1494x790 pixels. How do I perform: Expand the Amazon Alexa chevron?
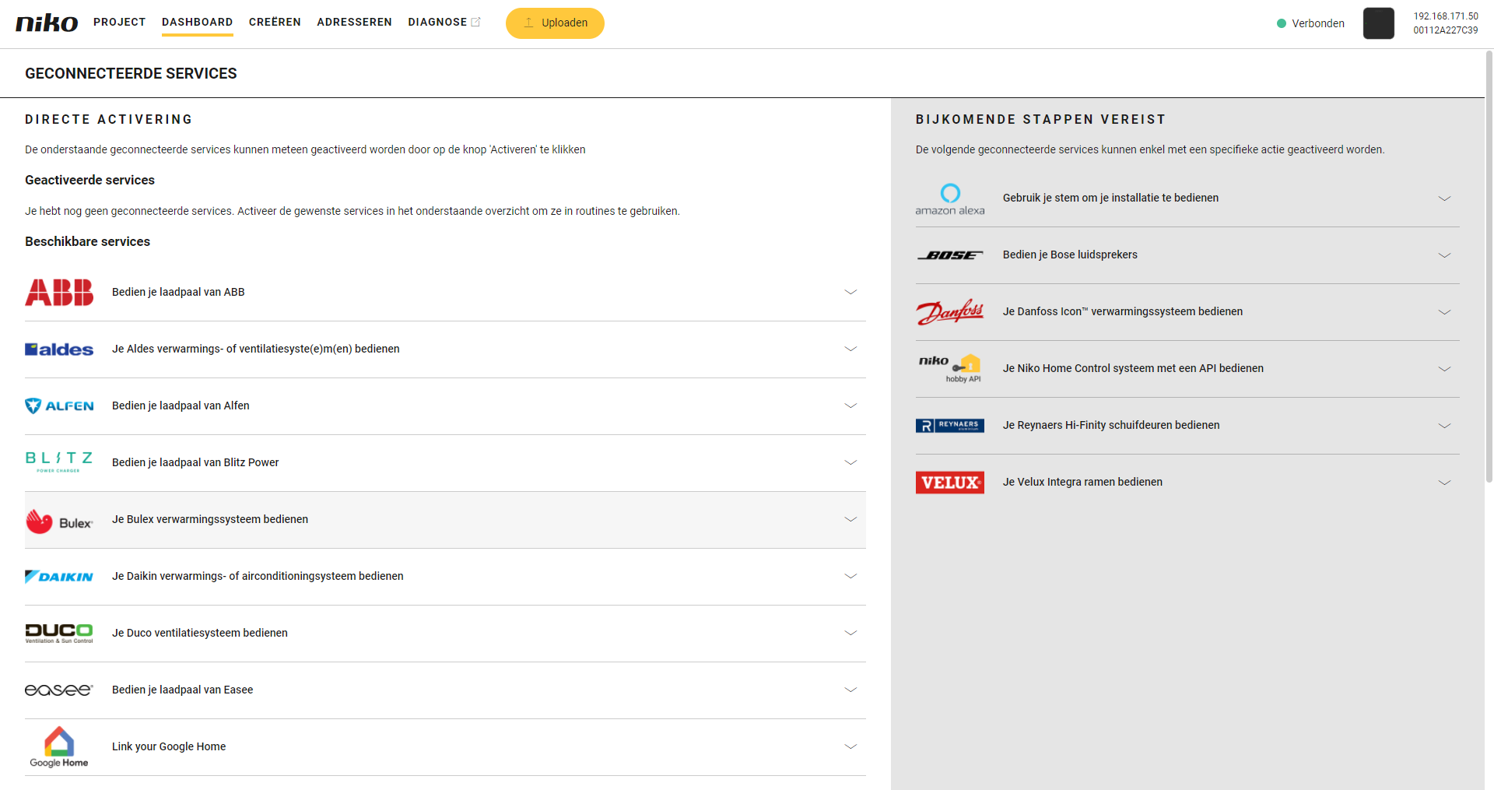click(1445, 198)
